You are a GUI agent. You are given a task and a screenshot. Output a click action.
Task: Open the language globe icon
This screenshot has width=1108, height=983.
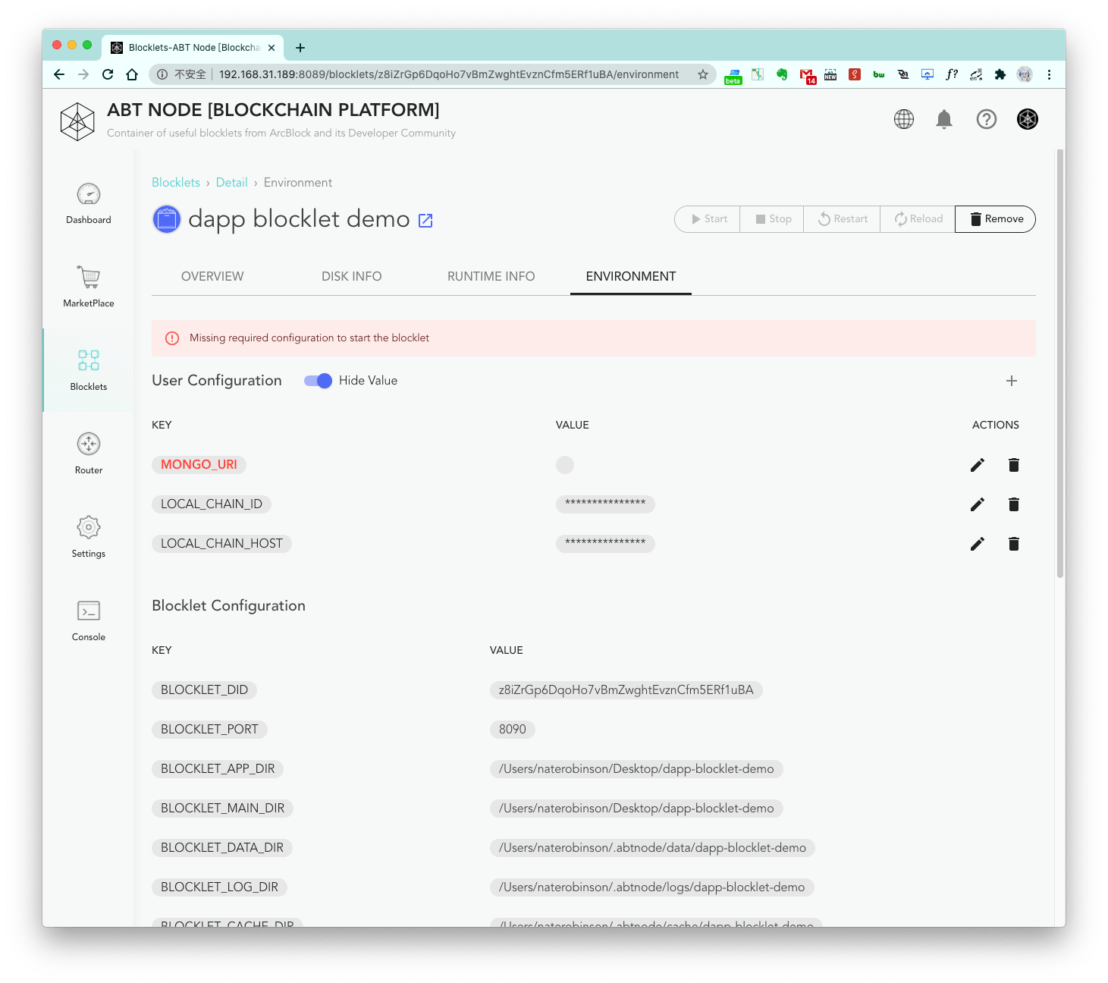pos(904,119)
